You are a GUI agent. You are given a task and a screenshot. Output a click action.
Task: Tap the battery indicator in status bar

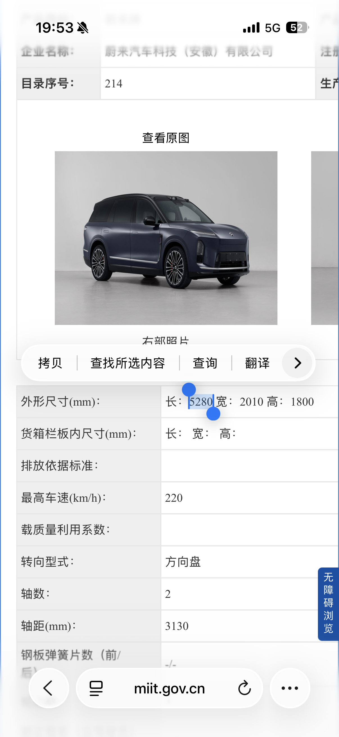click(297, 28)
